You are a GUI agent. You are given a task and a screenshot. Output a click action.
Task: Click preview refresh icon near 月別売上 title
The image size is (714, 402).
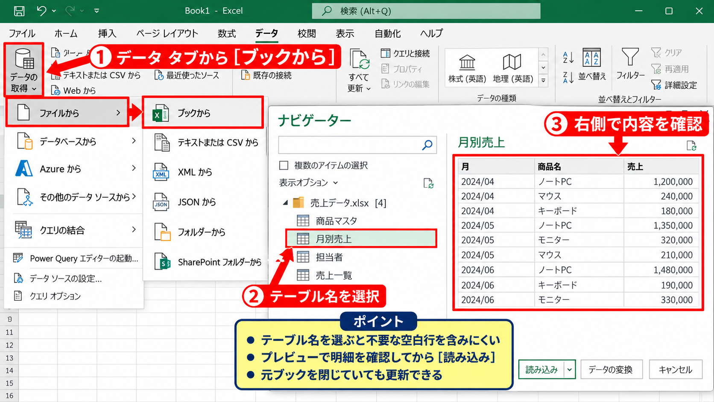pos(691,146)
